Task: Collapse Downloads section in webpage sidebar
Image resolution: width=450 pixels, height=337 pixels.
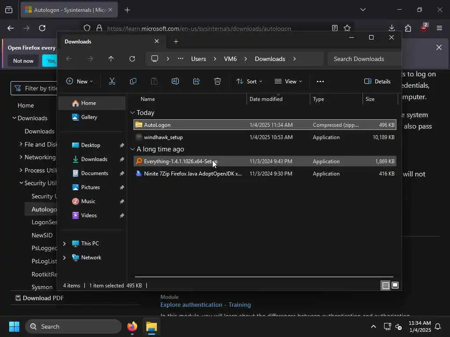Action: tap(14, 118)
